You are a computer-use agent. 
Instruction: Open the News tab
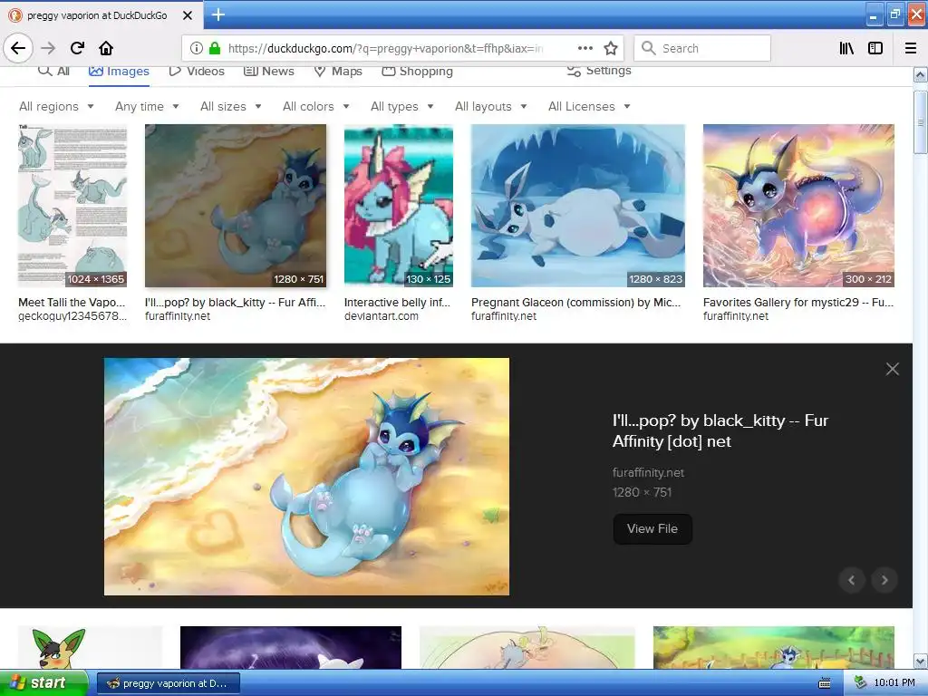[x=269, y=71]
